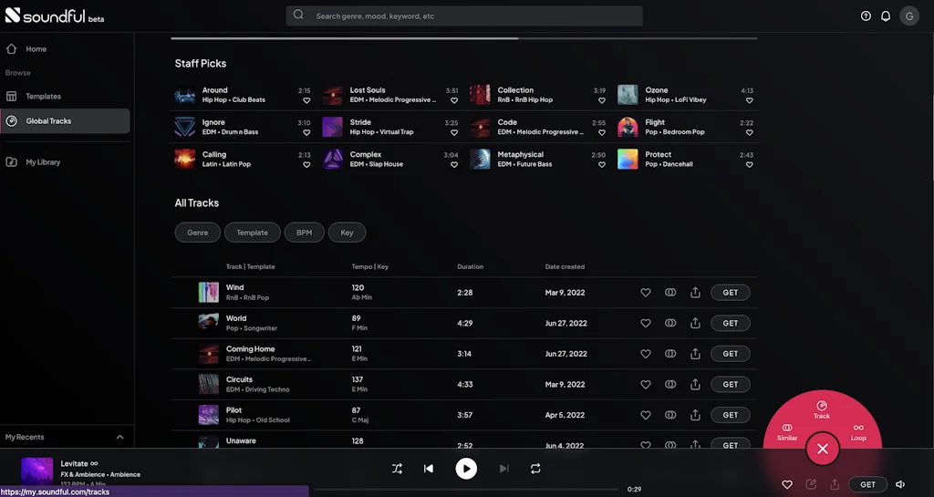Image resolution: width=934 pixels, height=497 pixels.
Task: Share the World track
Action: pos(695,323)
